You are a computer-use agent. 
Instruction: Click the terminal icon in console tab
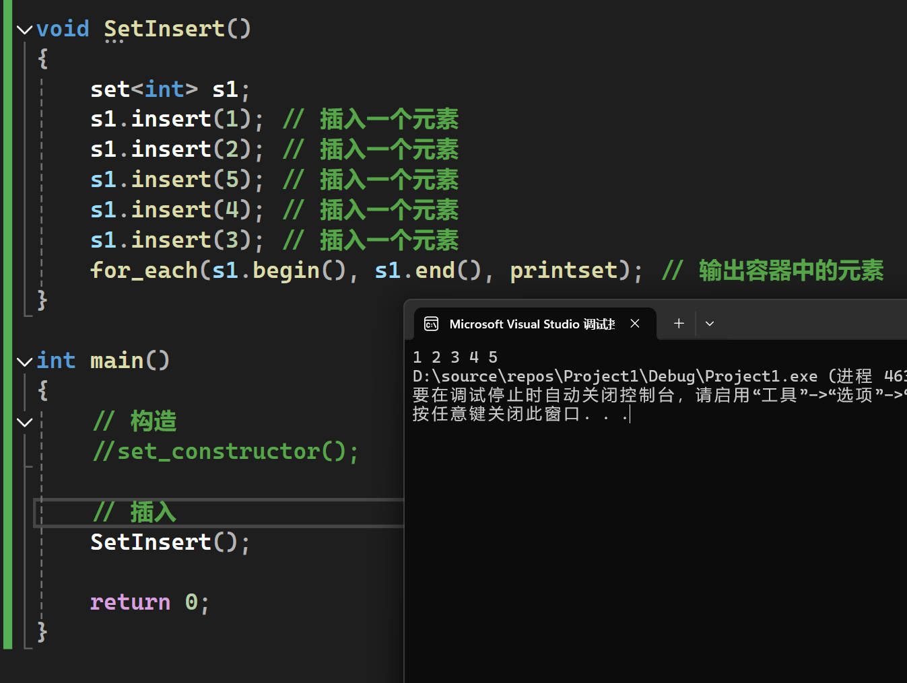click(x=431, y=324)
